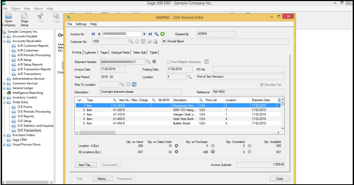Open the Sales Split tab

139,53
